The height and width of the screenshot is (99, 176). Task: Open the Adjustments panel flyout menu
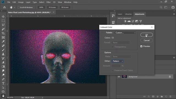tap(174, 14)
